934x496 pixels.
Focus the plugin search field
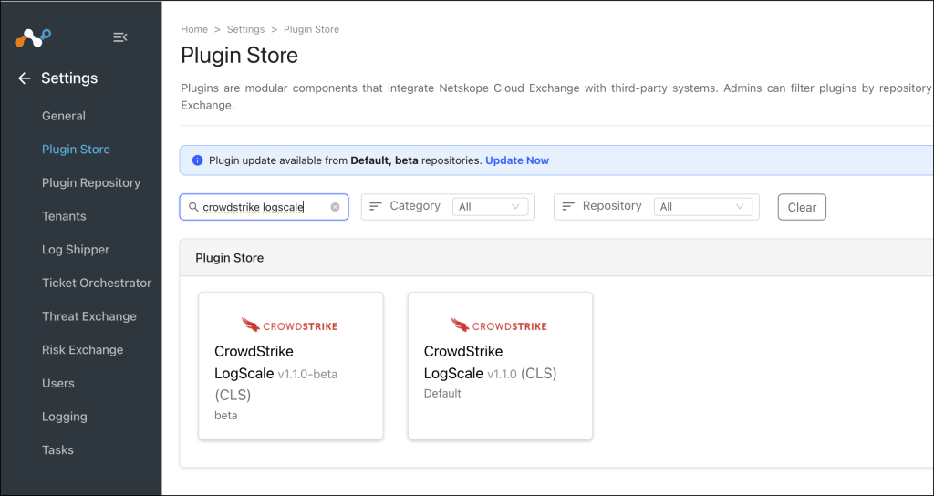[264, 207]
